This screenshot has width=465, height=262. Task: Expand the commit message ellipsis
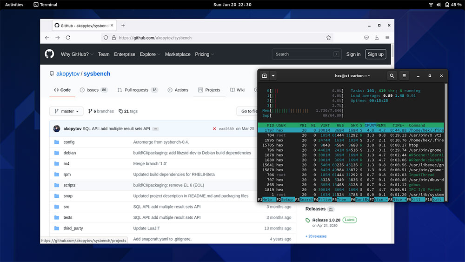point(155,129)
